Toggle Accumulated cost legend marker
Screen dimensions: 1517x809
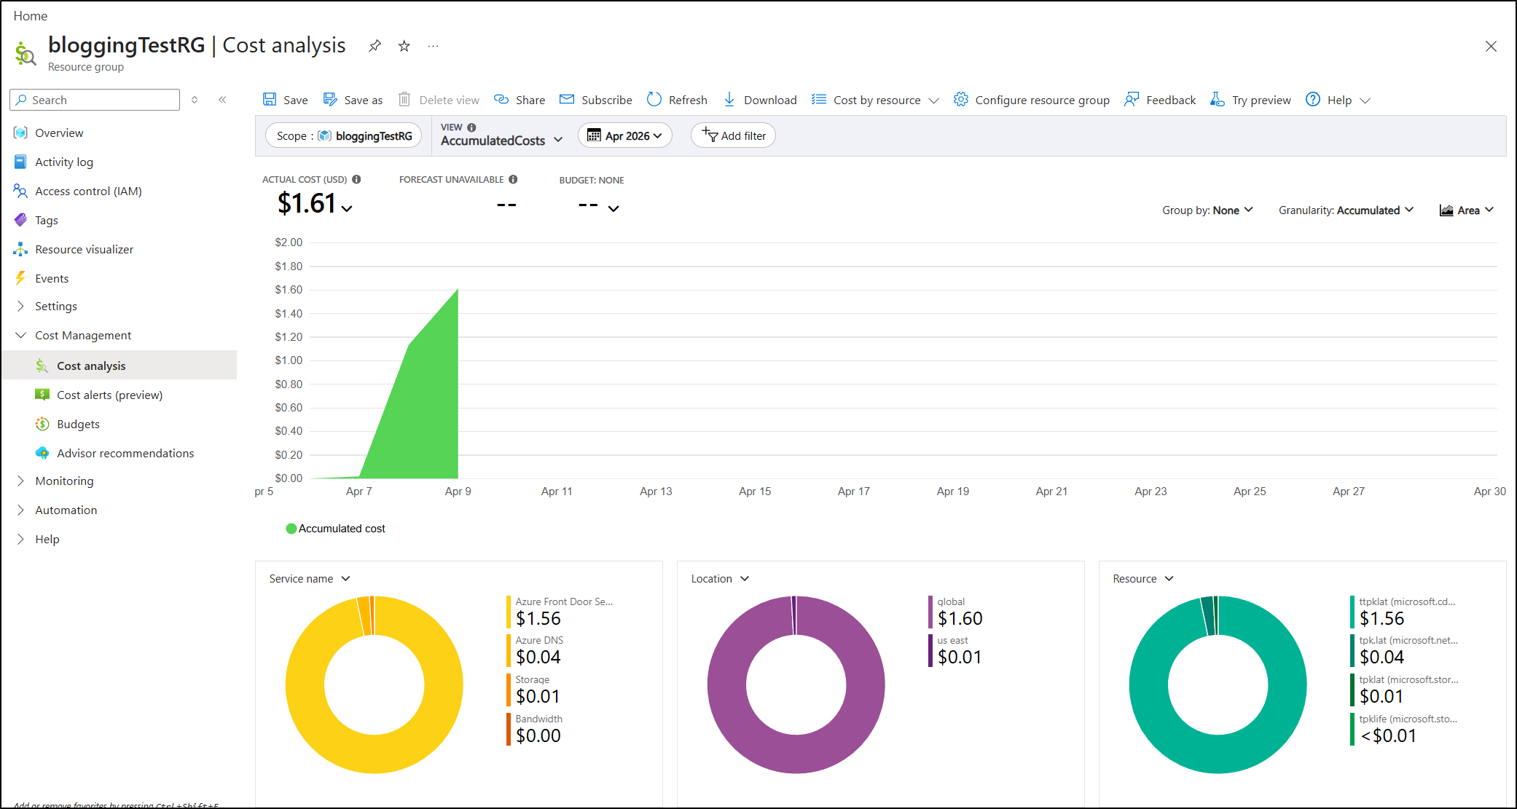point(291,529)
